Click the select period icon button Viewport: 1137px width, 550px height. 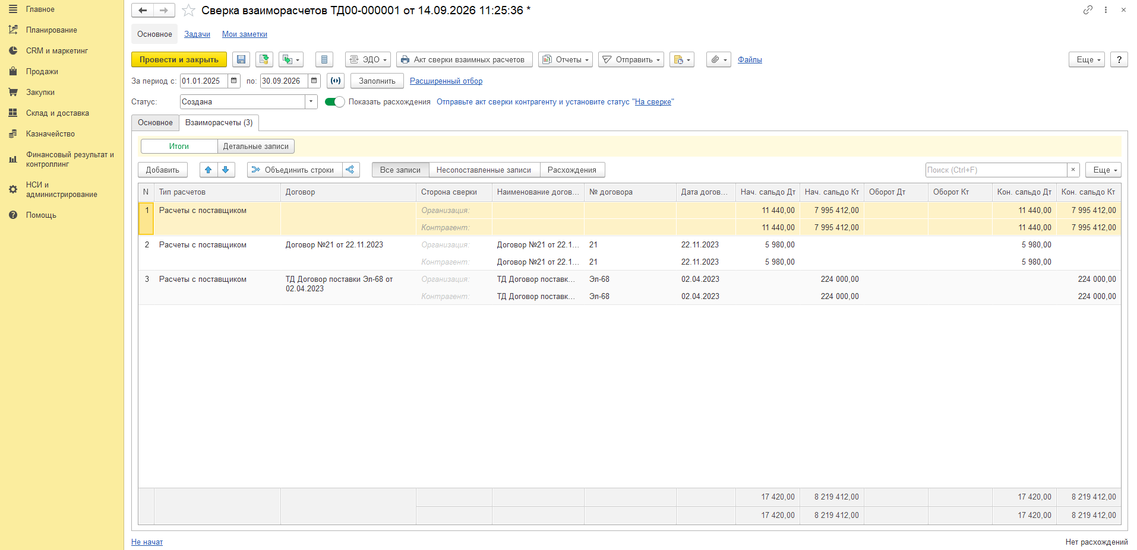[336, 81]
